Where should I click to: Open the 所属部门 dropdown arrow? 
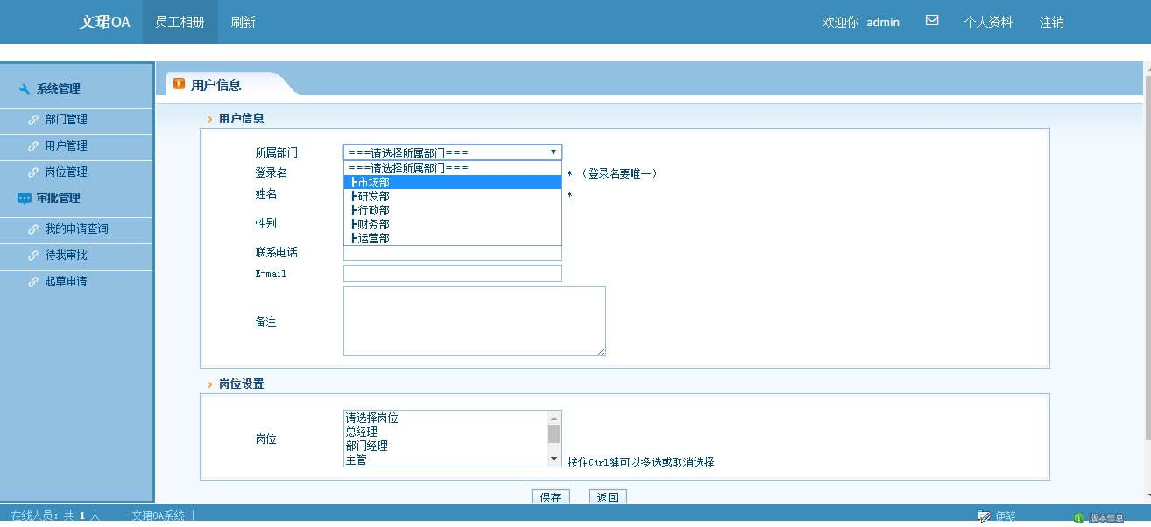pyautogui.click(x=554, y=152)
